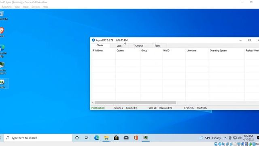Open the weather widget showing 54°F Cloudy

[x=210, y=138]
